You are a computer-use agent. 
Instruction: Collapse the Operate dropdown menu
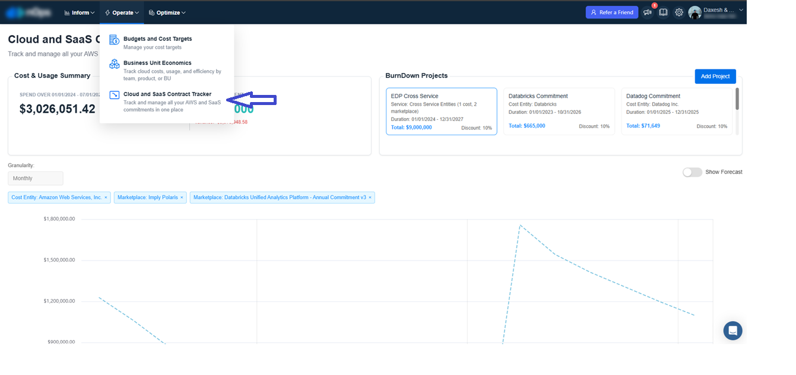(x=122, y=12)
